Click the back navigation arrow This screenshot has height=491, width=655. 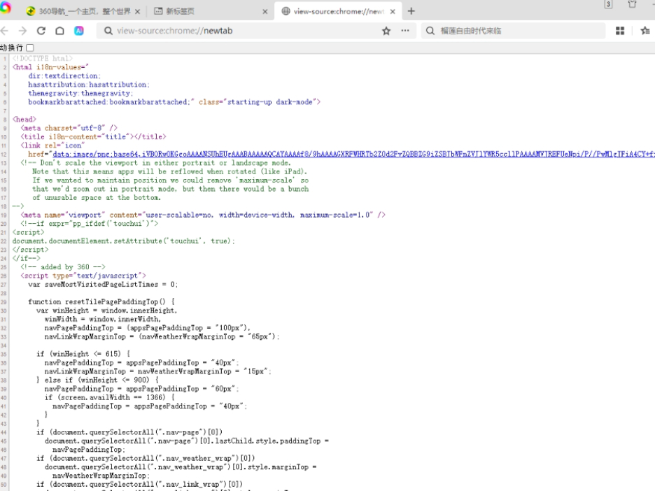tap(4, 31)
